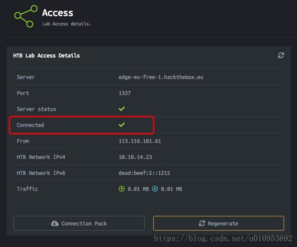Viewport: 297px width, 247px height.
Task: Click the Access page heading
Action: (x=57, y=13)
